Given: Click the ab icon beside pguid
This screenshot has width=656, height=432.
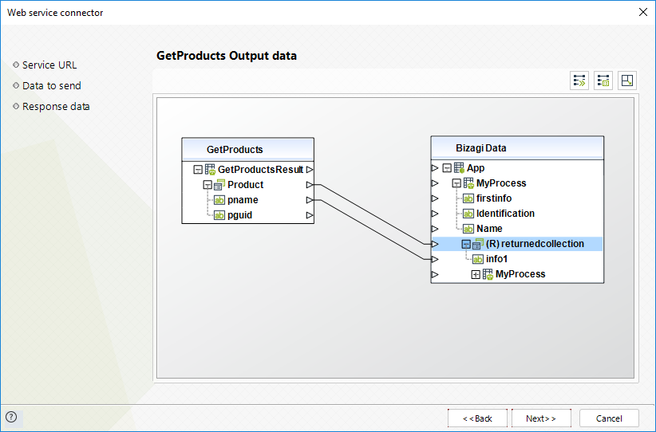Looking at the screenshot, I should coord(219,215).
